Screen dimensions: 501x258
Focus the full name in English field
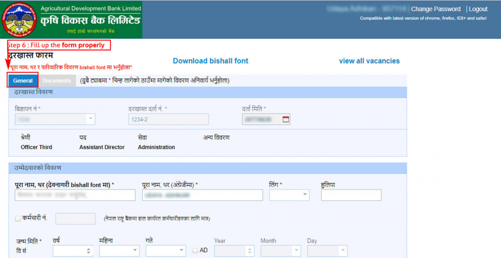[x=202, y=195]
